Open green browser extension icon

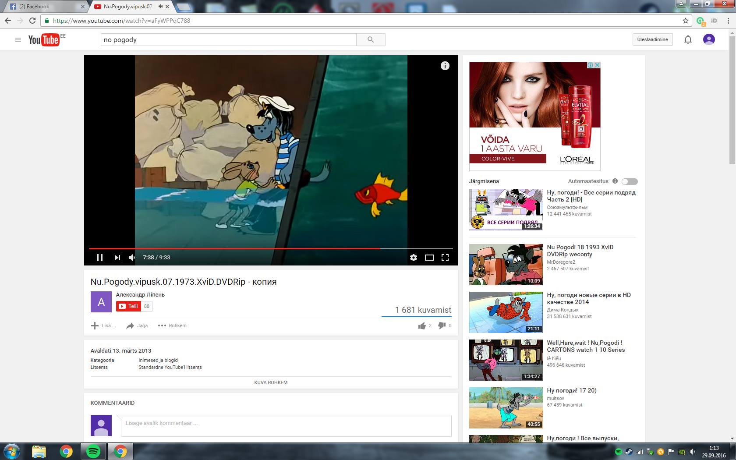pos(700,21)
